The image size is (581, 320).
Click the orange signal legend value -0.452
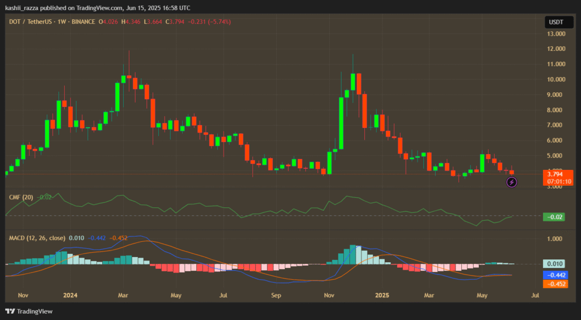point(119,238)
